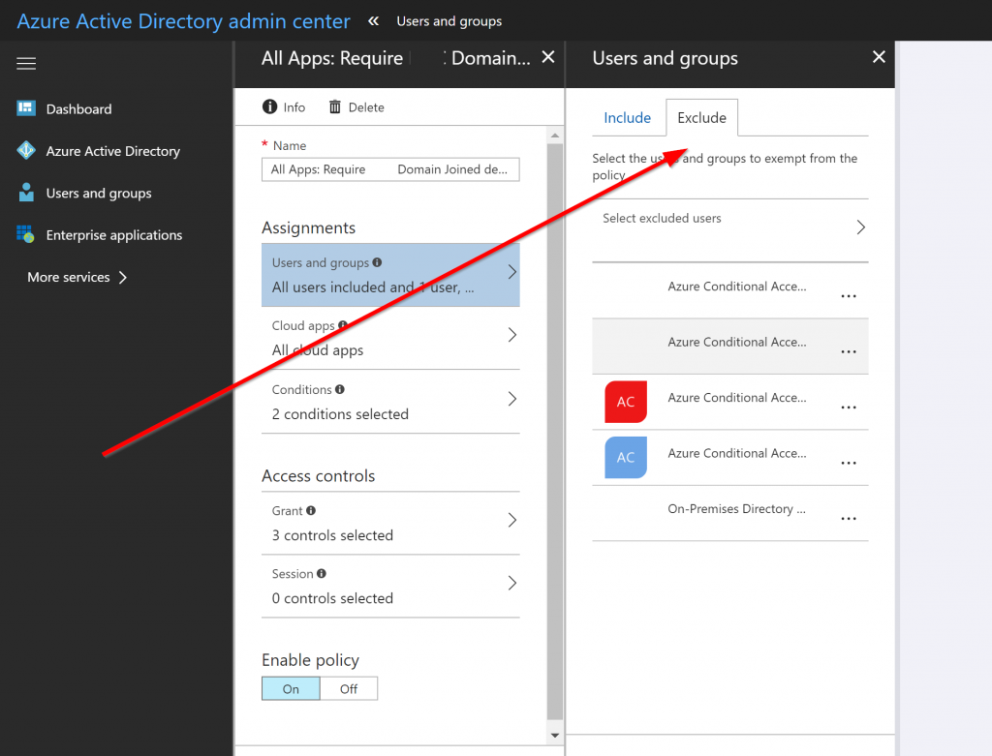Click info icon next to Grant
The width and height of the screenshot is (992, 756).
[x=311, y=510]
